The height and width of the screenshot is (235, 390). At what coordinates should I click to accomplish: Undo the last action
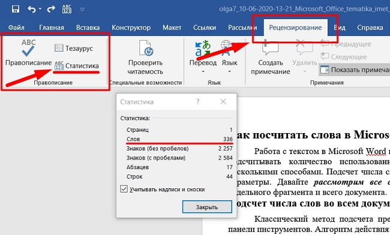click(32, 10)
